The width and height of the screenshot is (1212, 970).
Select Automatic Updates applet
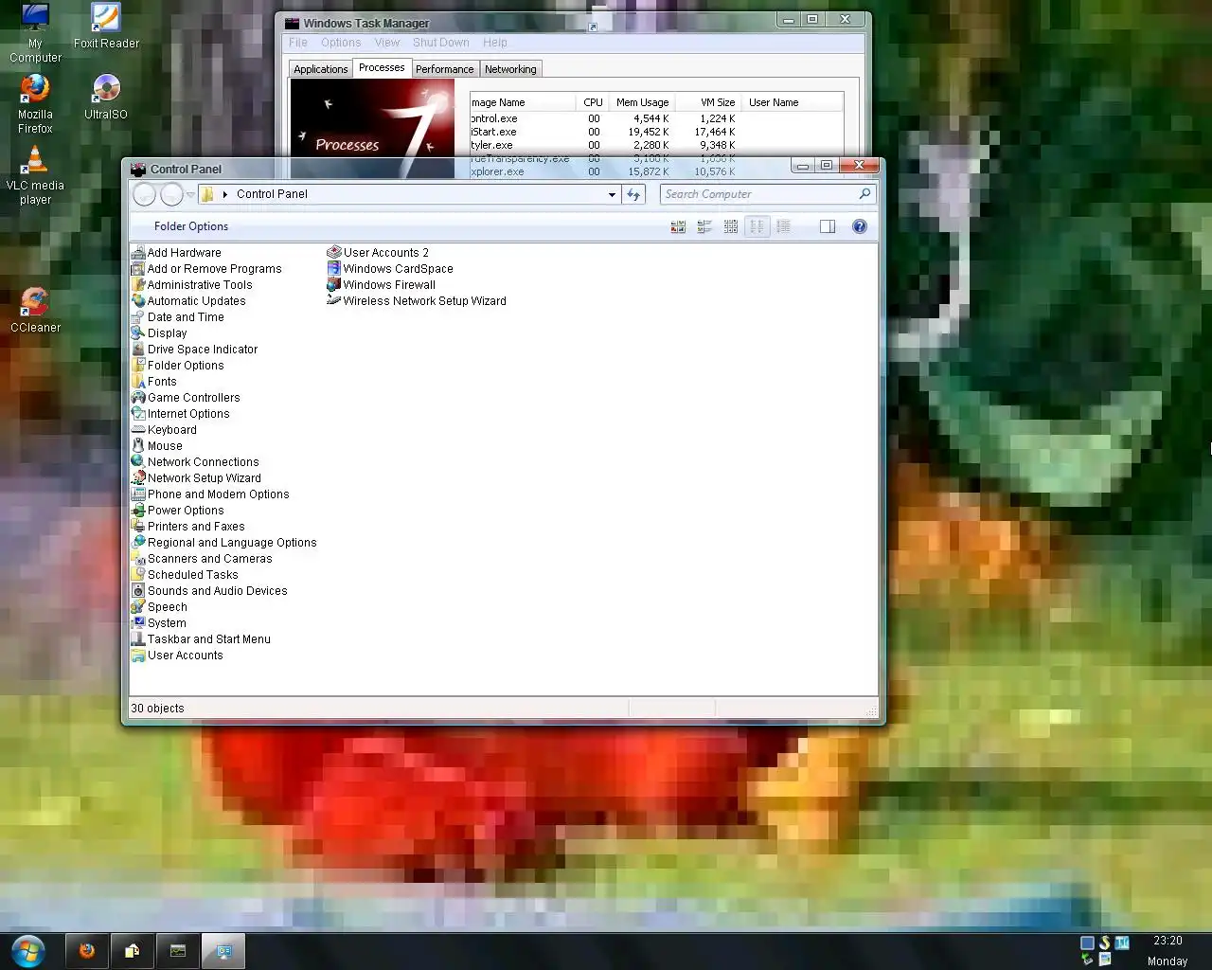188,301
